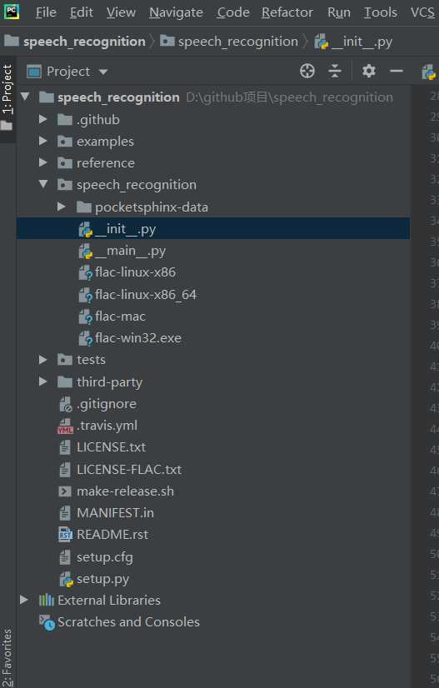Click the flac-win32.exe file icon
Screen dimensions: 439x688
[x=86, y=338]
